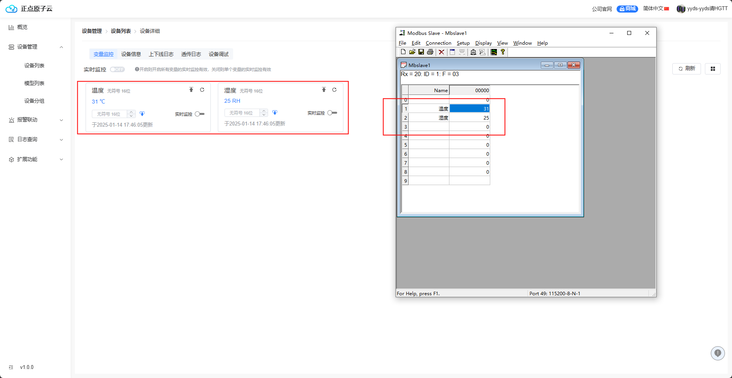The image size is (732, 378).
Task: Enable 实时监控 for the 温度 variable
Action: coord(200,114)
